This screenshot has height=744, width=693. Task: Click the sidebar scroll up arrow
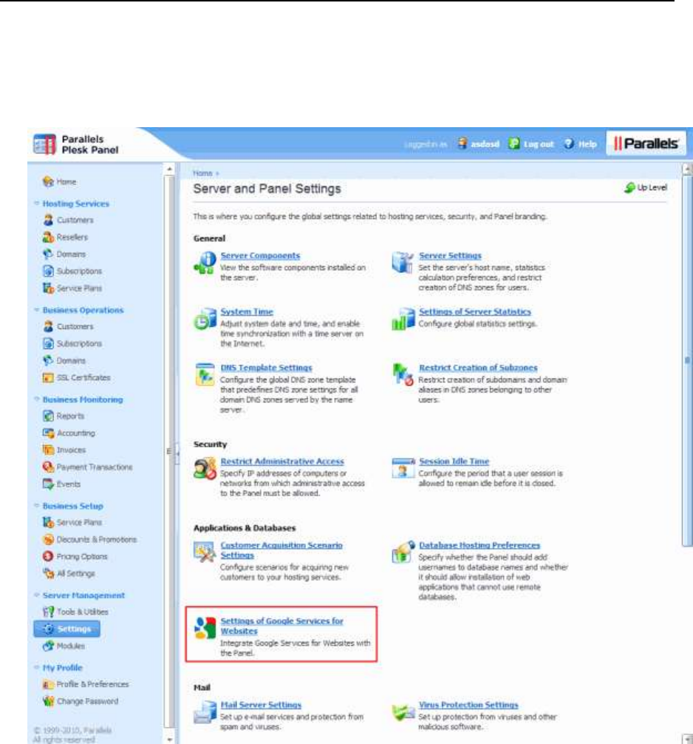pyautogui.click(x=170, y=169)
